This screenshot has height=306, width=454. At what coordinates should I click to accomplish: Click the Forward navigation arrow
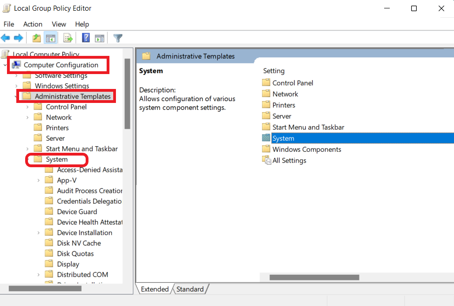coord(18,38)
